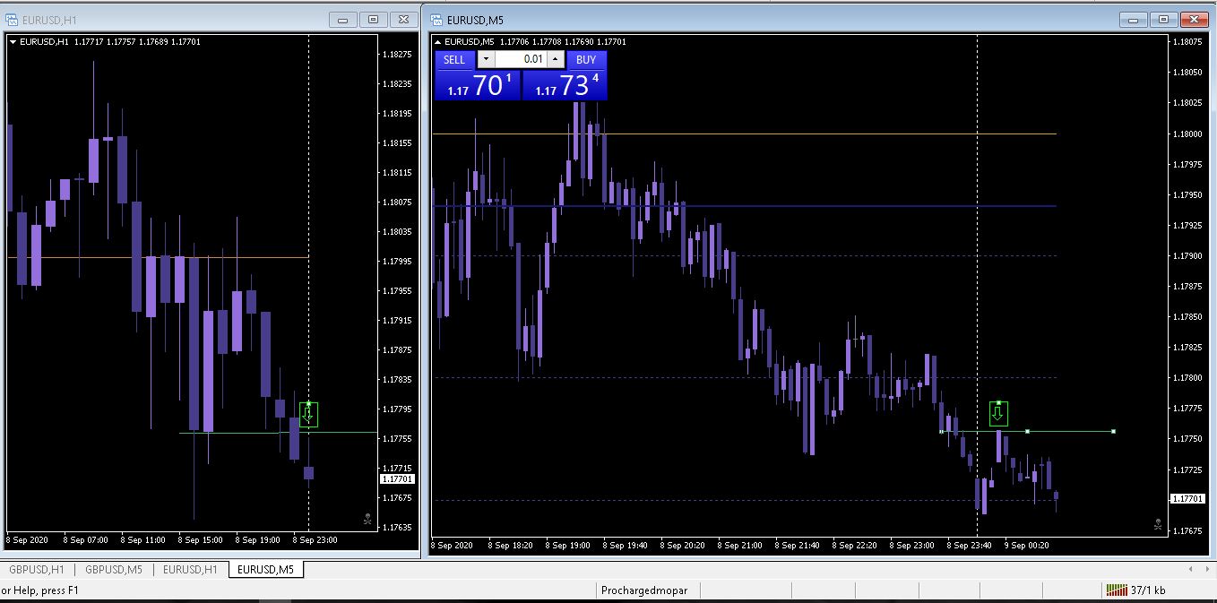Click the 8 Sep 07:00 time label

click(x=85, y=540)
